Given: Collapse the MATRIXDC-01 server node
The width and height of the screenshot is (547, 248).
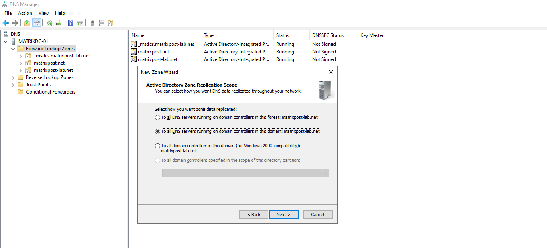Looking at the screenshot, I should 6,41.
